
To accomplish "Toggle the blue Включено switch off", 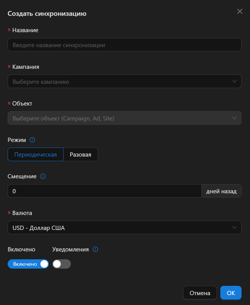I will click(28, 264).
